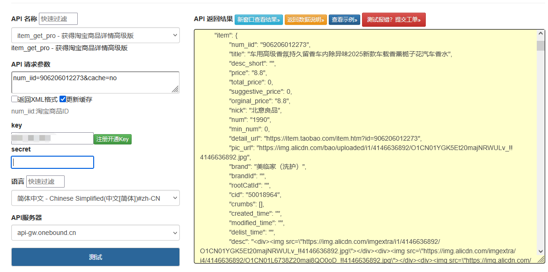
Task: Click the "modified_time" line in results
Action: pos(257,223)
